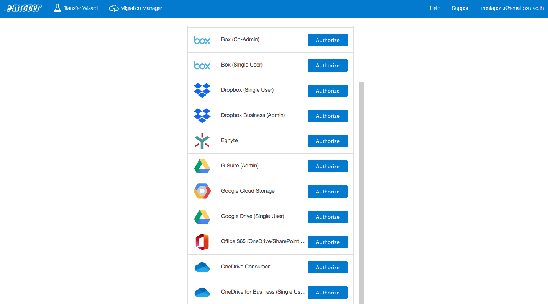
Task: Open the Help link
Action: tap(435, 8)
